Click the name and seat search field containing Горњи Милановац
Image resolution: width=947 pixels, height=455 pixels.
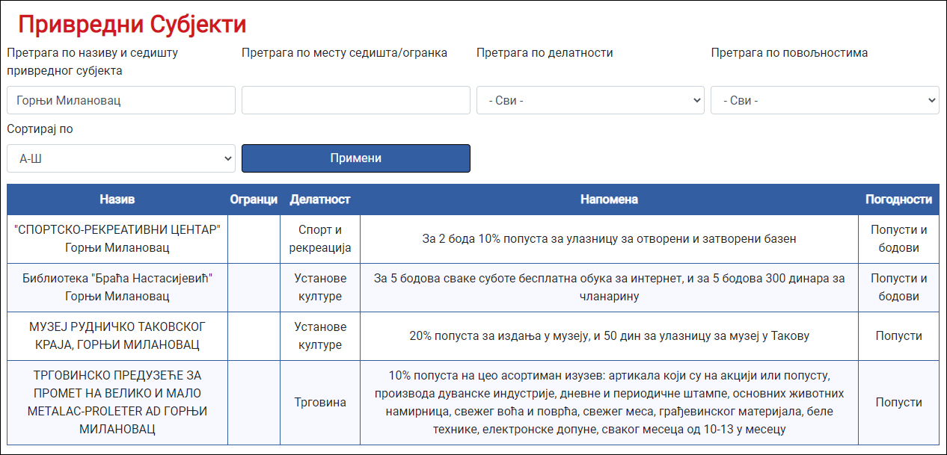[x=121, y=100]
